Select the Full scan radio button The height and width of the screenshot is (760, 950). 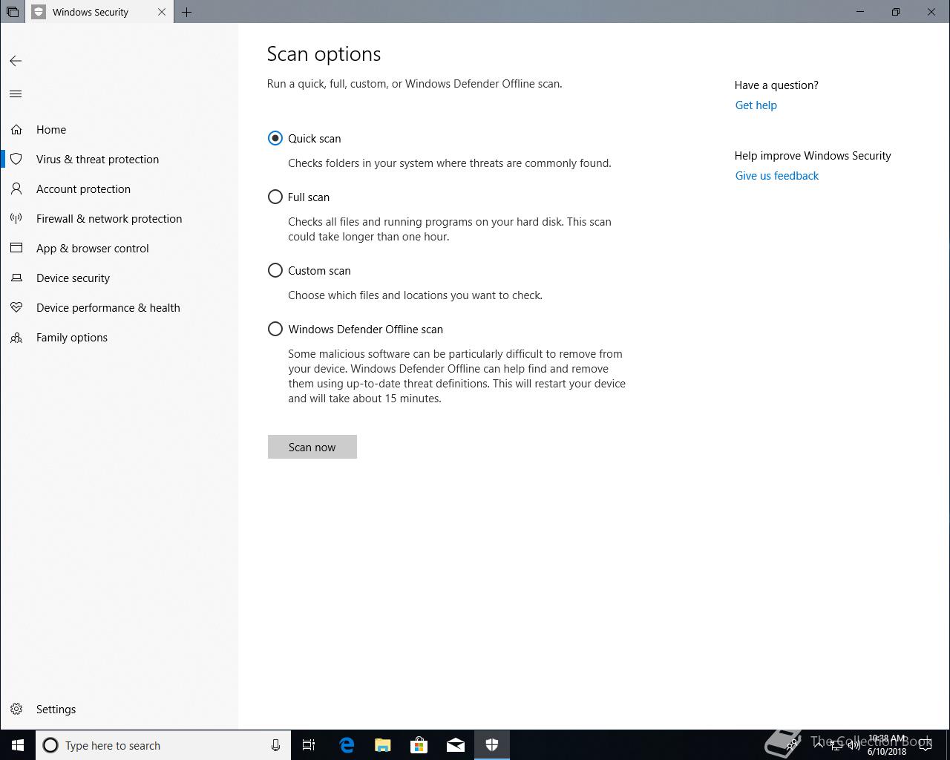click(x=275, y=197)
